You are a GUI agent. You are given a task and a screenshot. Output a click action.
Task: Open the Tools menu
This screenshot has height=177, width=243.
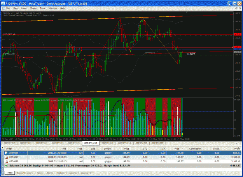(43, 9)
